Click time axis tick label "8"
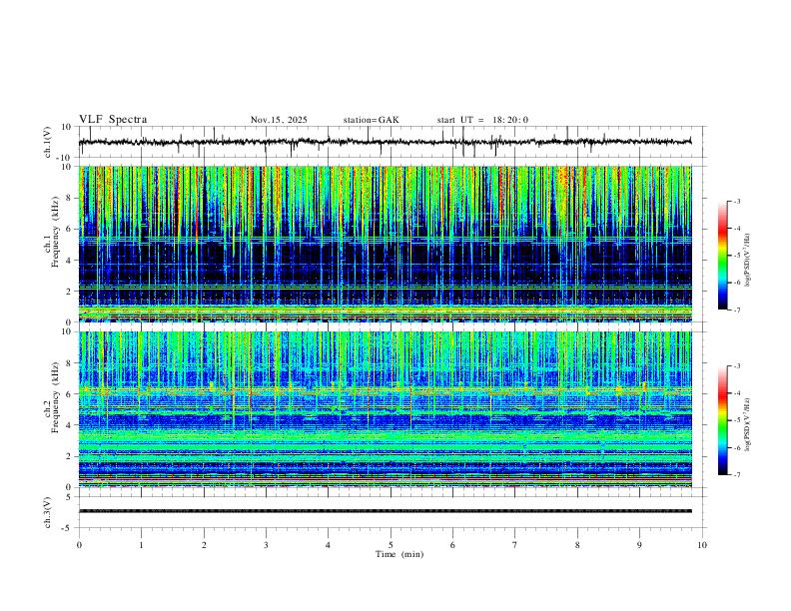The width and height of the screenshot is (791, 611). coord(577,545)
